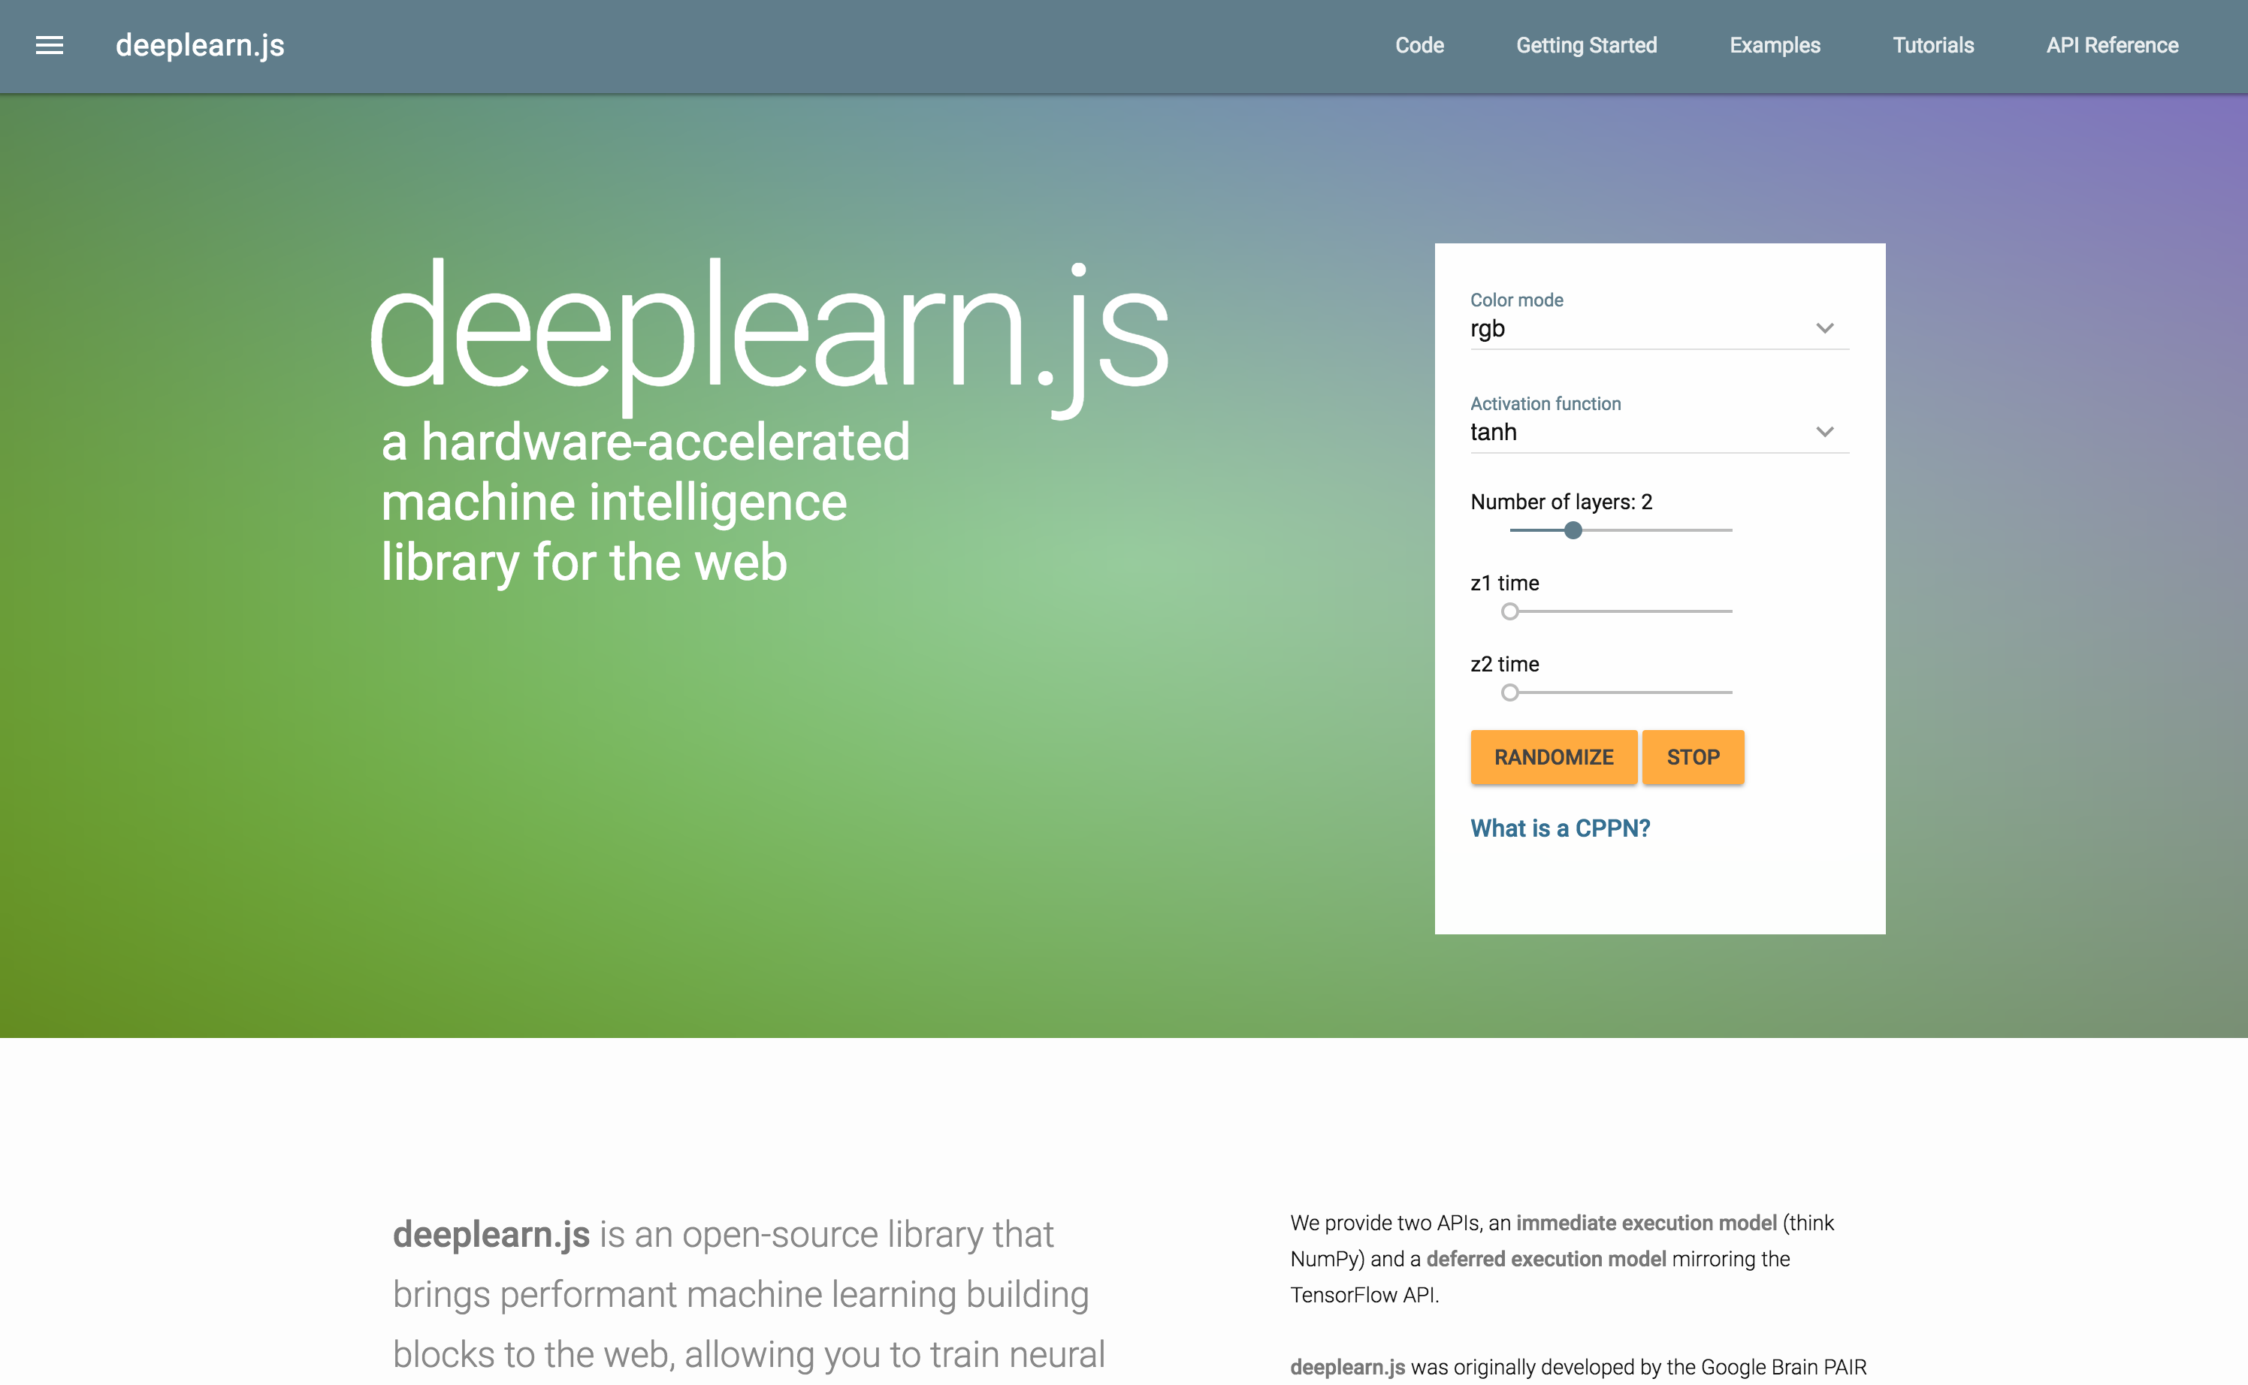Screen dimensions: 2248x1385
Task: Click the rgb color mode value
Action: point(1488,329)
